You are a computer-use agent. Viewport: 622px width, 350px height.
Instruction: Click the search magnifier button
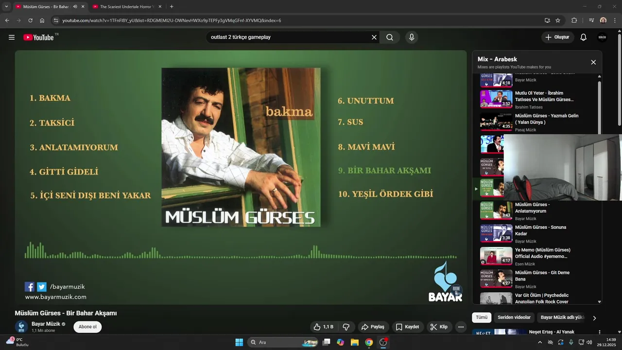pos(390,37)
